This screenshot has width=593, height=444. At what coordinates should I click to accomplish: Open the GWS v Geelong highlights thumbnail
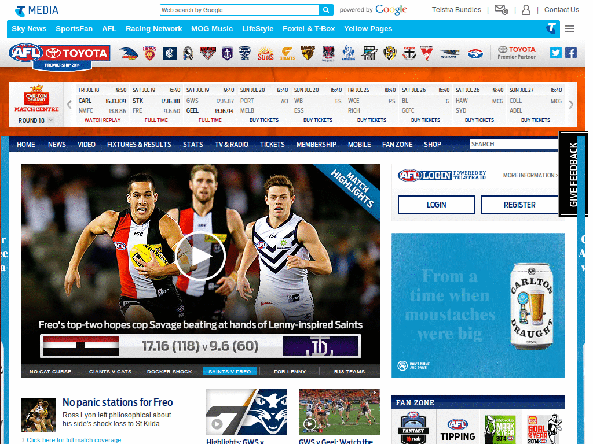tap(247, 412)
